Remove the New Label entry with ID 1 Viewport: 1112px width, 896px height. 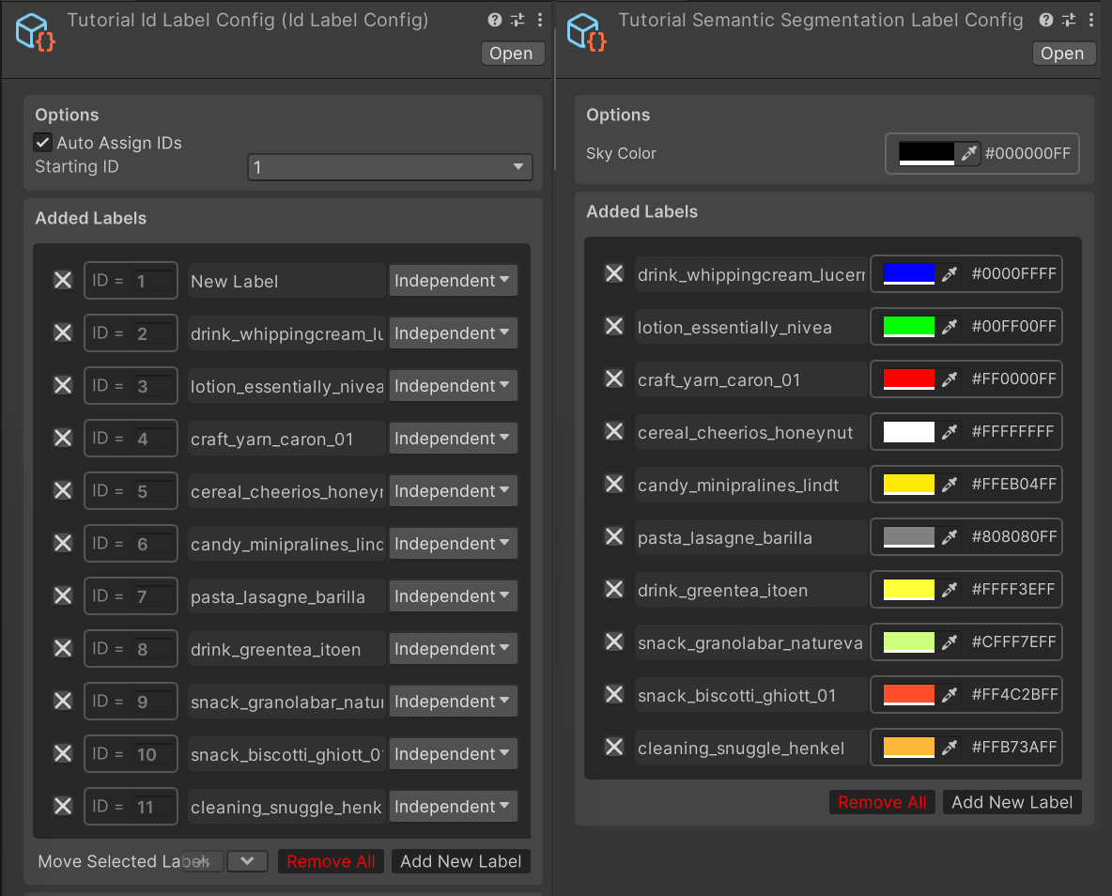tap(63, 280)
